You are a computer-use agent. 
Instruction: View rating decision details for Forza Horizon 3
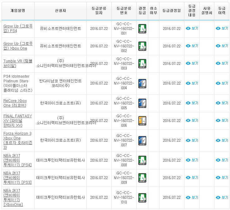point(192,140)
